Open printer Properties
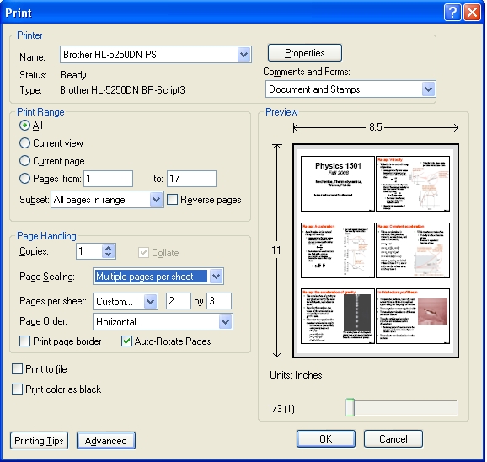 pos(305,53)
